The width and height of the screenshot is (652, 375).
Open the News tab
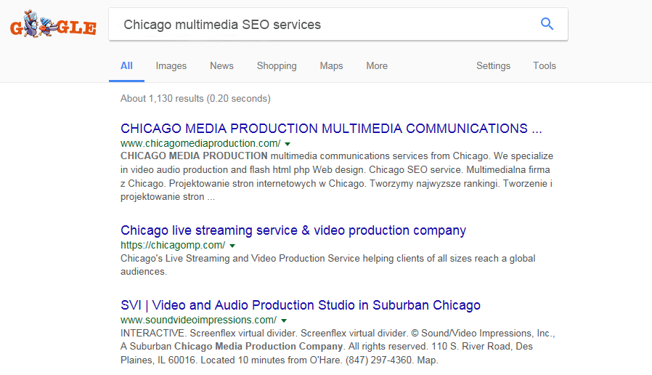click(x=221, y=66)
